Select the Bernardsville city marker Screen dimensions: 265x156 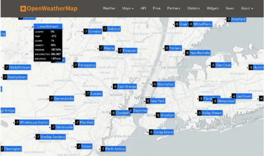[62, 98]
